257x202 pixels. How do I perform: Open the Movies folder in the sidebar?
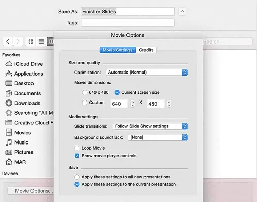[18, 133]
